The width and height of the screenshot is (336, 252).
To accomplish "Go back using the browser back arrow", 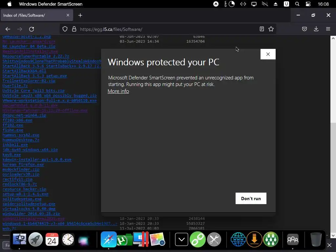I will (8, 29).
